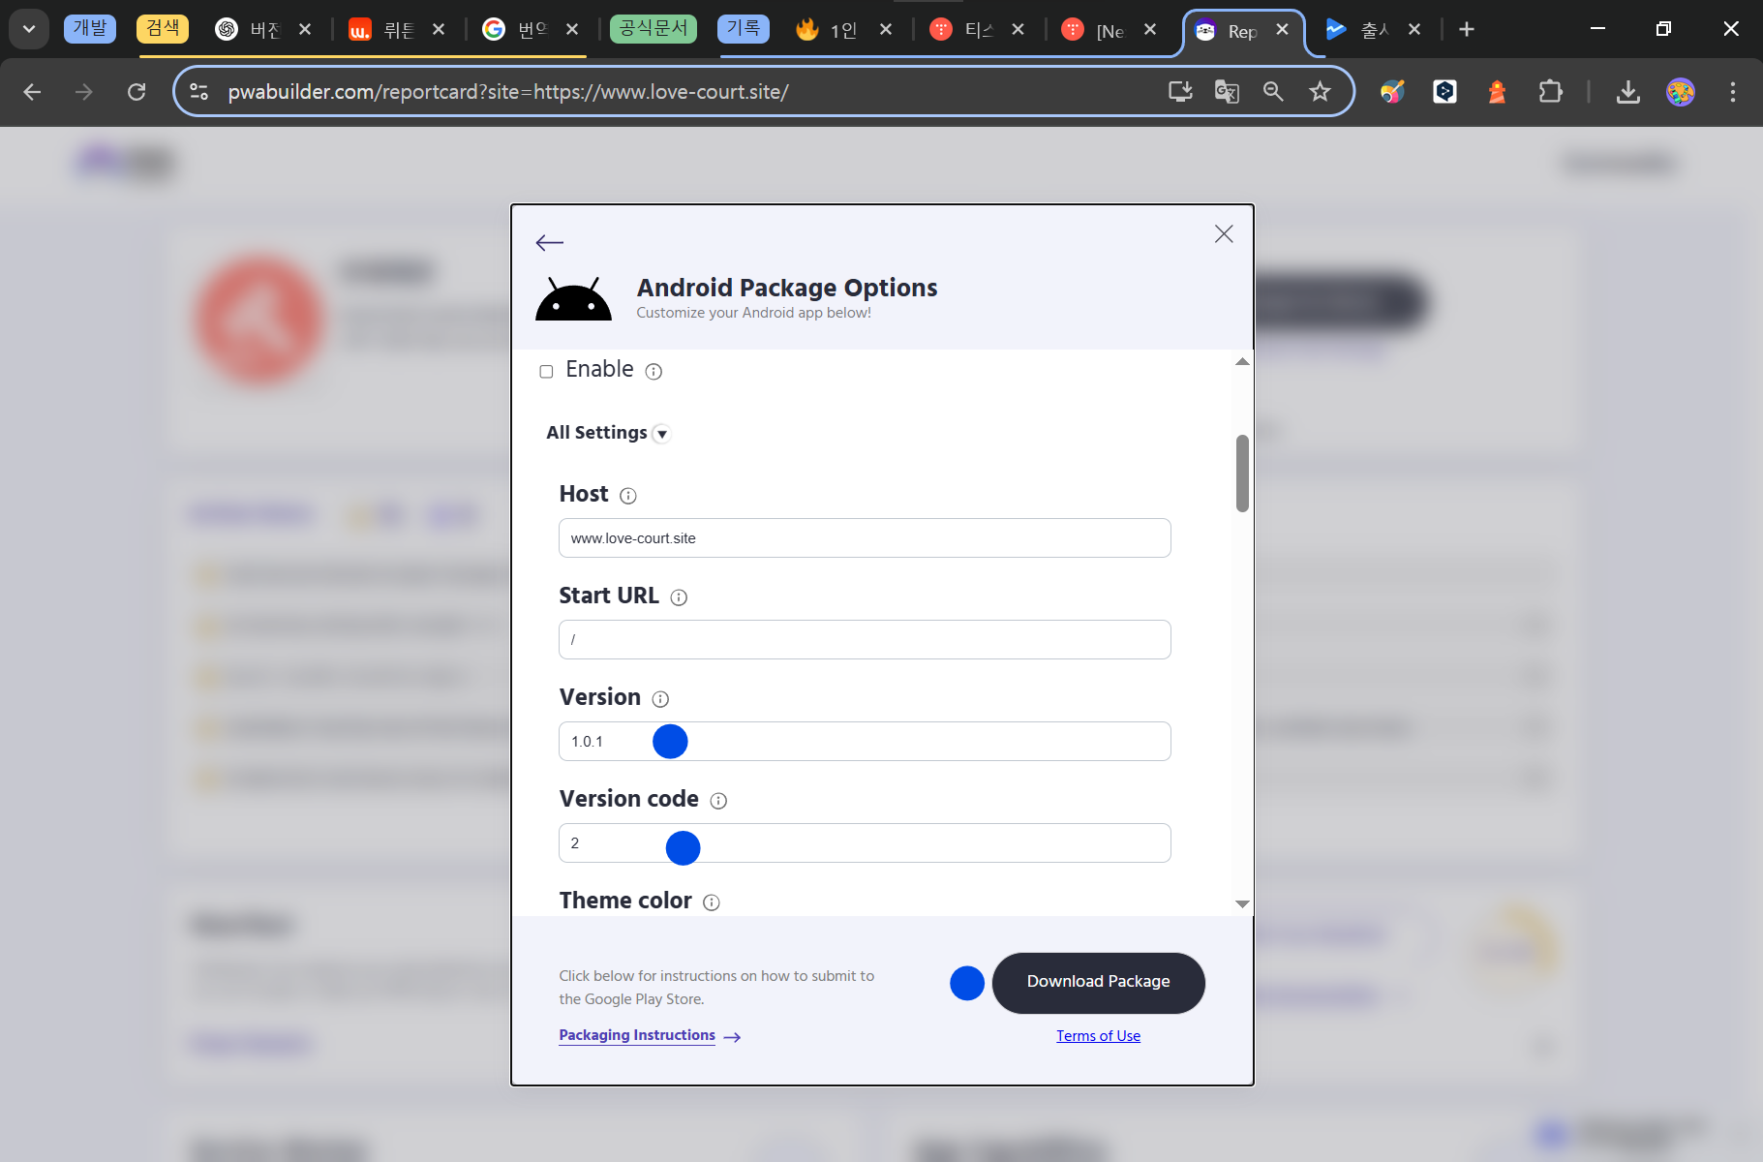Open a new browser tab
Screen dimensions: 1763x1162
click(x=1467, y=30)
